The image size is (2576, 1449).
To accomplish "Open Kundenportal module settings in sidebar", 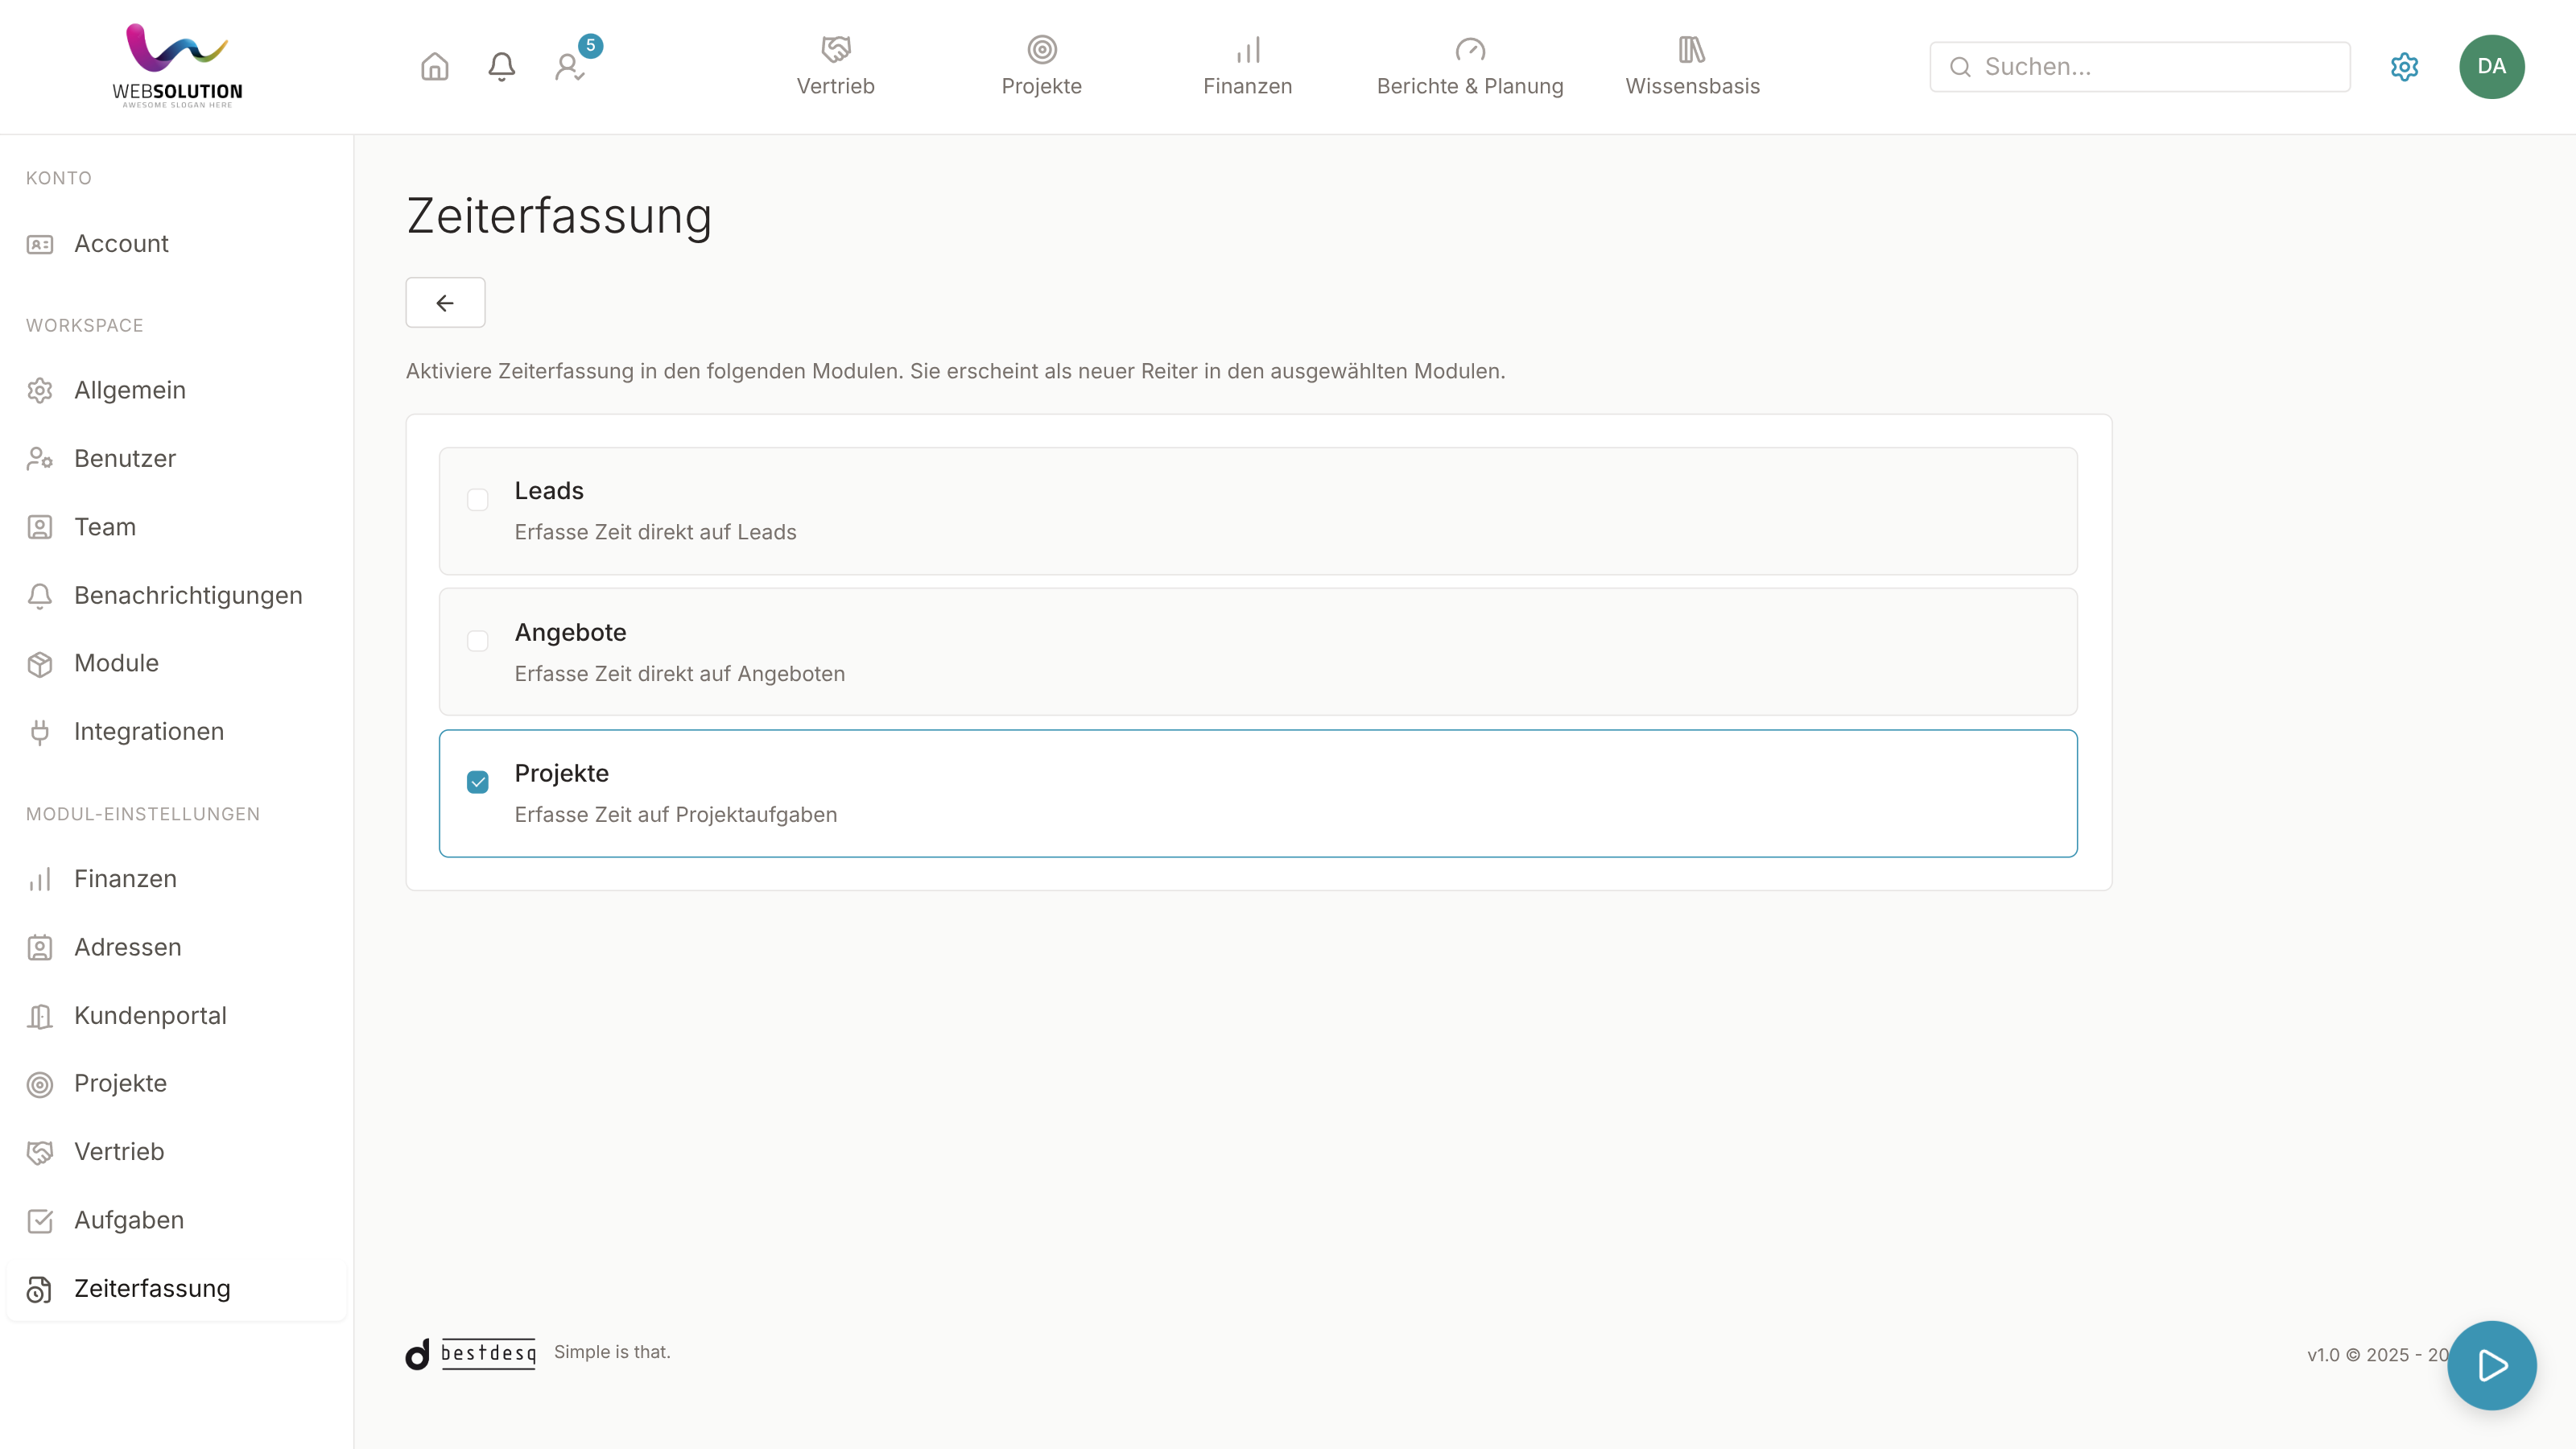I will (x=176, y=1015).
